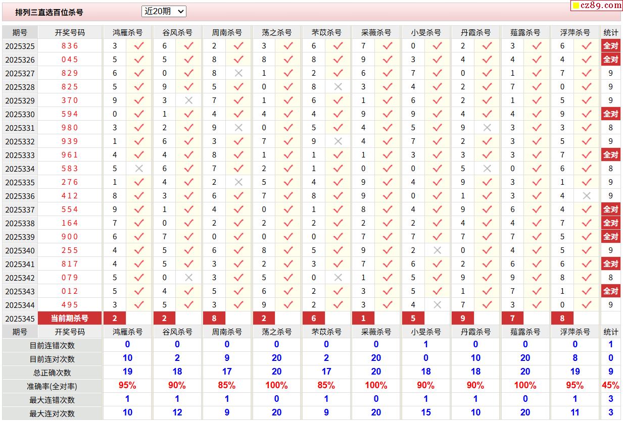Click the 目前连错次数 row label

click(x=52, y=346)
